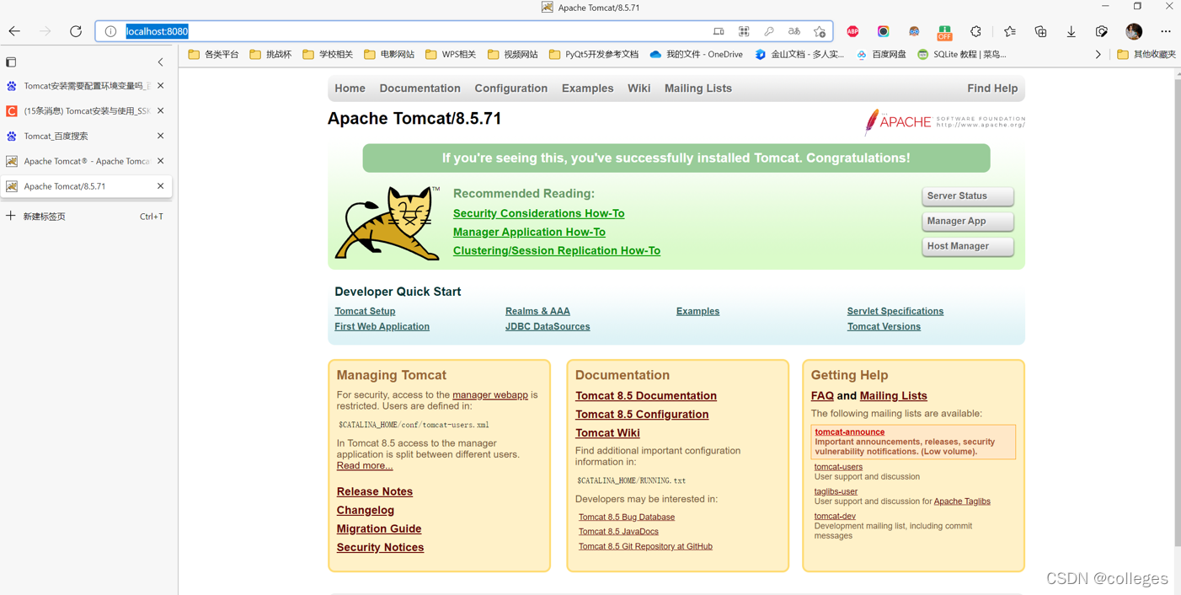Viewport: 1181px width, 595px height.
Task: Reload the localhost:8080 page
Action: tap(76, 31)
